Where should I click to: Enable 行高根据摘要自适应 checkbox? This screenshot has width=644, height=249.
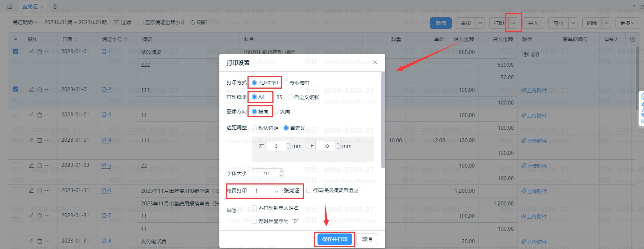(x=309, y=190)
